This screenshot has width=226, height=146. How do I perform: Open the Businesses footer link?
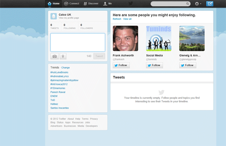(70, 126)
